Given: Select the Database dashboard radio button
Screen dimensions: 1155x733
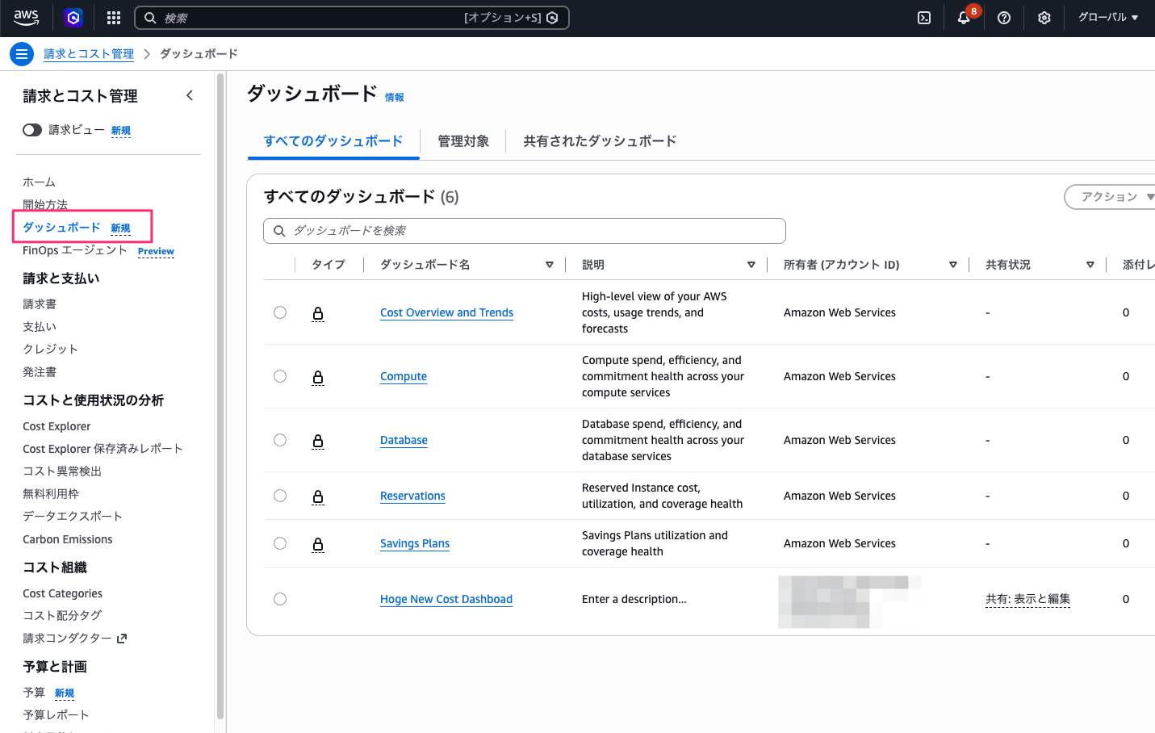Looking at the screenshot, I should point(280,440).
